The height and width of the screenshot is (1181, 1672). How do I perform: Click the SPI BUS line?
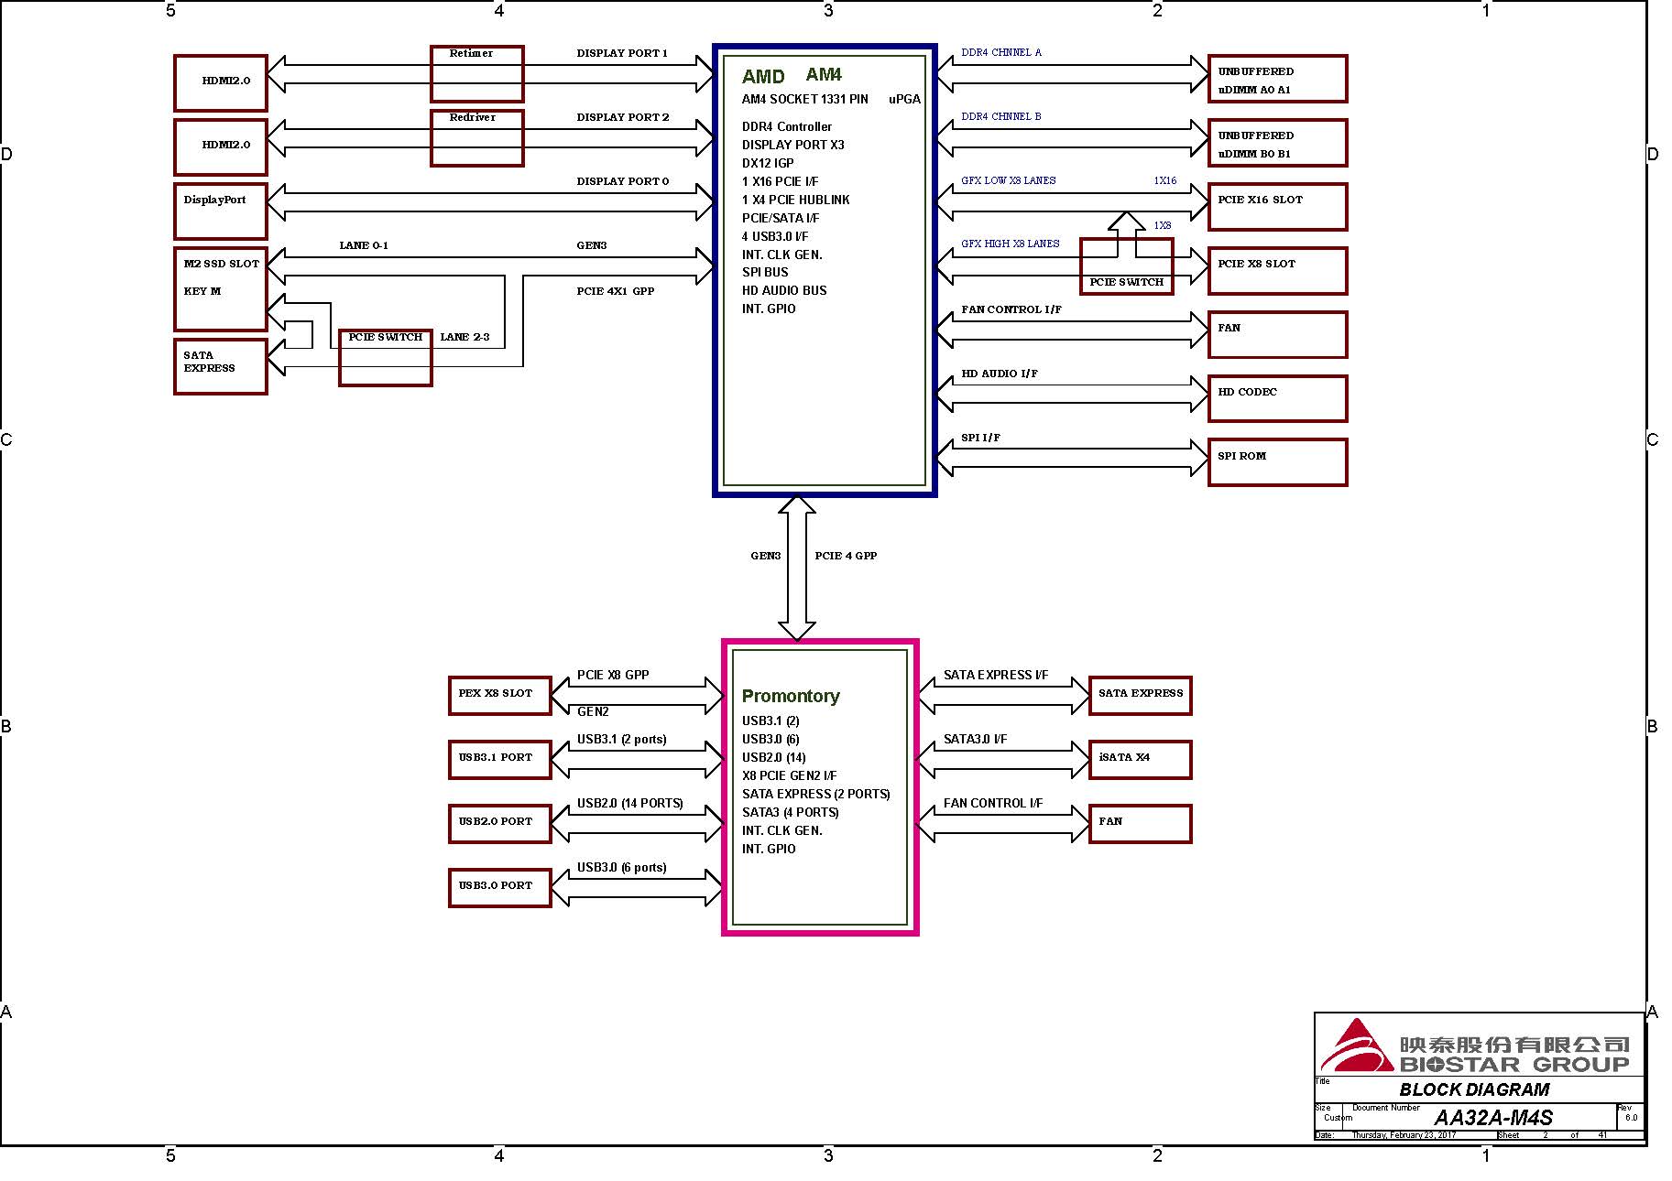pos(765,272)
